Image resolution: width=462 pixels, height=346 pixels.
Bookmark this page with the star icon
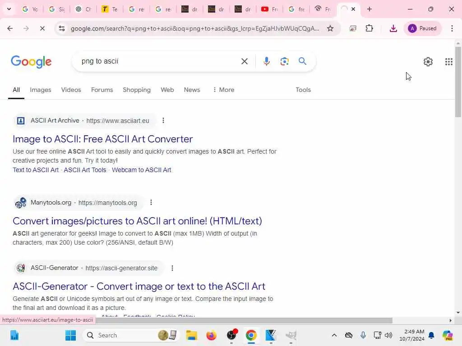(x=330, y=28)
